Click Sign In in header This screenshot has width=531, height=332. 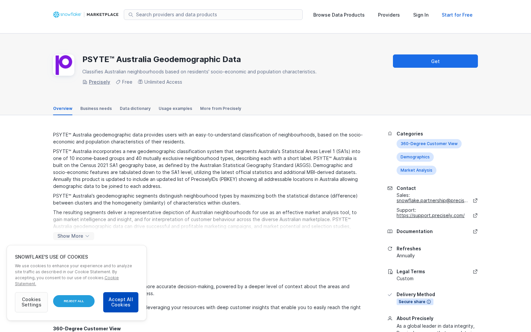421,15
